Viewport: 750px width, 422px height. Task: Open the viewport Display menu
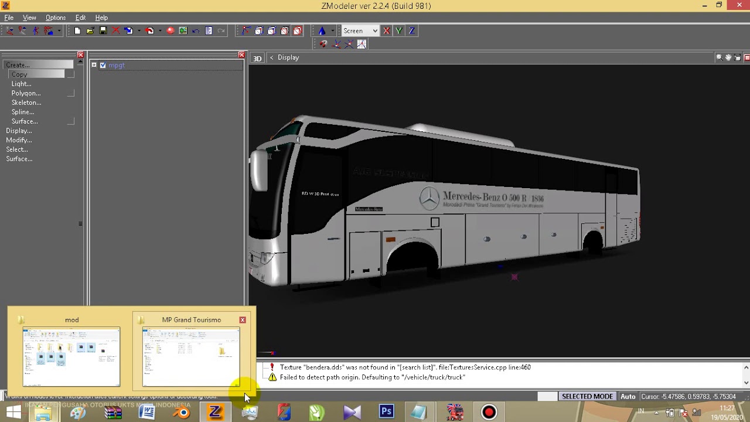pos(288,57)
